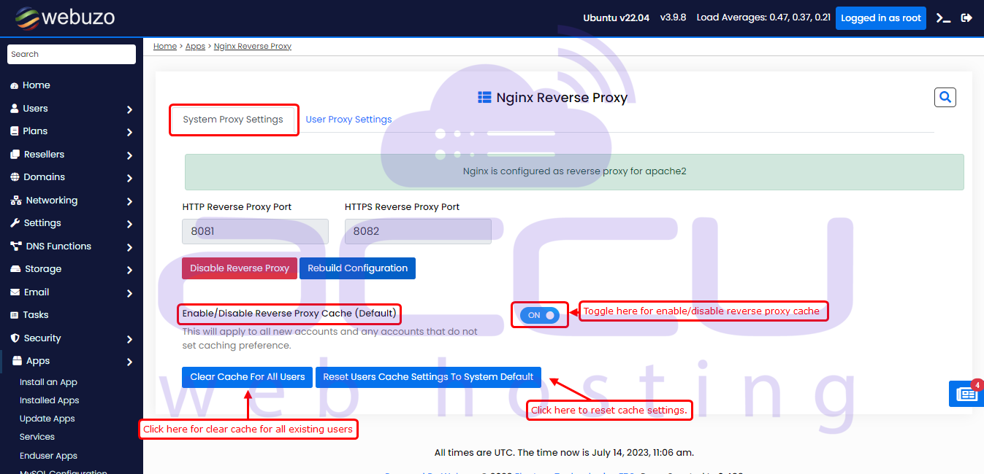This screenshot has height=474, width=984.
Task: Follow the Nginx Reverse Proxy breadcrumb link
Action: pos(253,46)
